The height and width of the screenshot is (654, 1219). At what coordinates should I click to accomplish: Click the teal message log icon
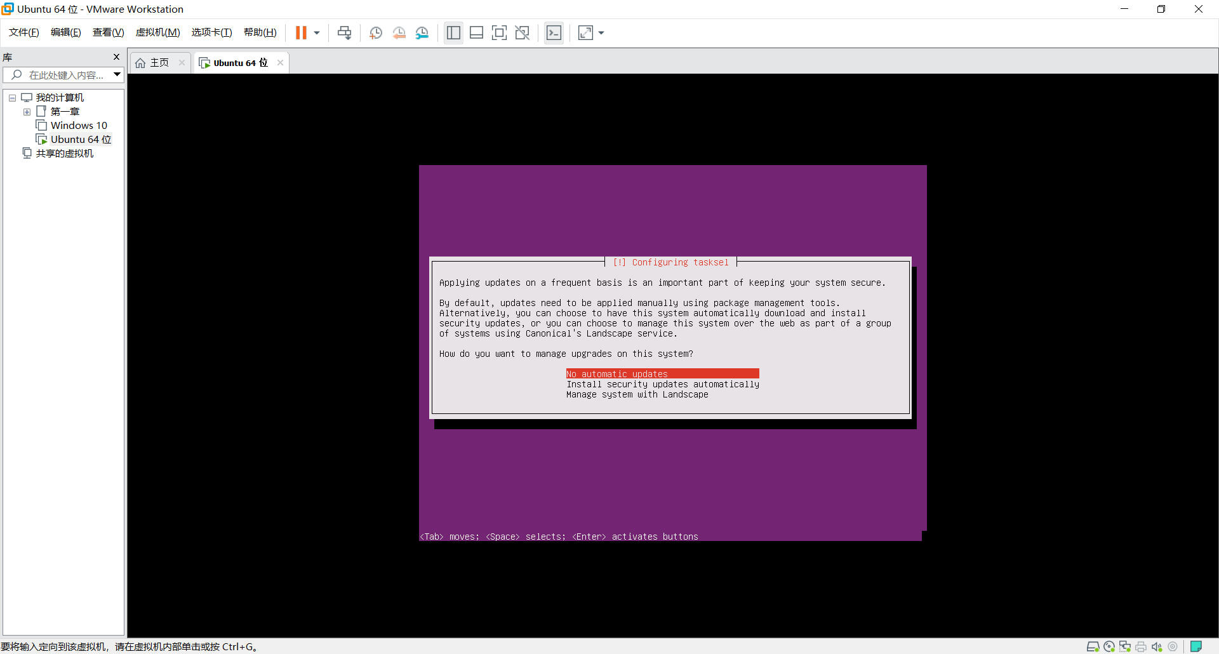1196,646
